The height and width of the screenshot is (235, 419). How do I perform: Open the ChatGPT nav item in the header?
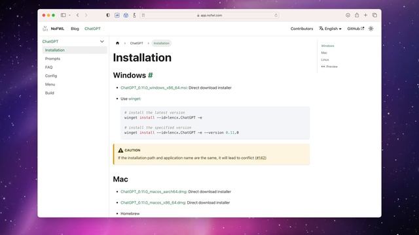(x=92, y=29)
